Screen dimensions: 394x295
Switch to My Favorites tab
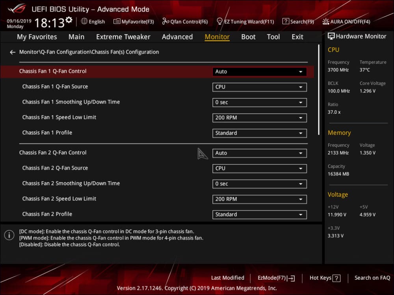37,37
